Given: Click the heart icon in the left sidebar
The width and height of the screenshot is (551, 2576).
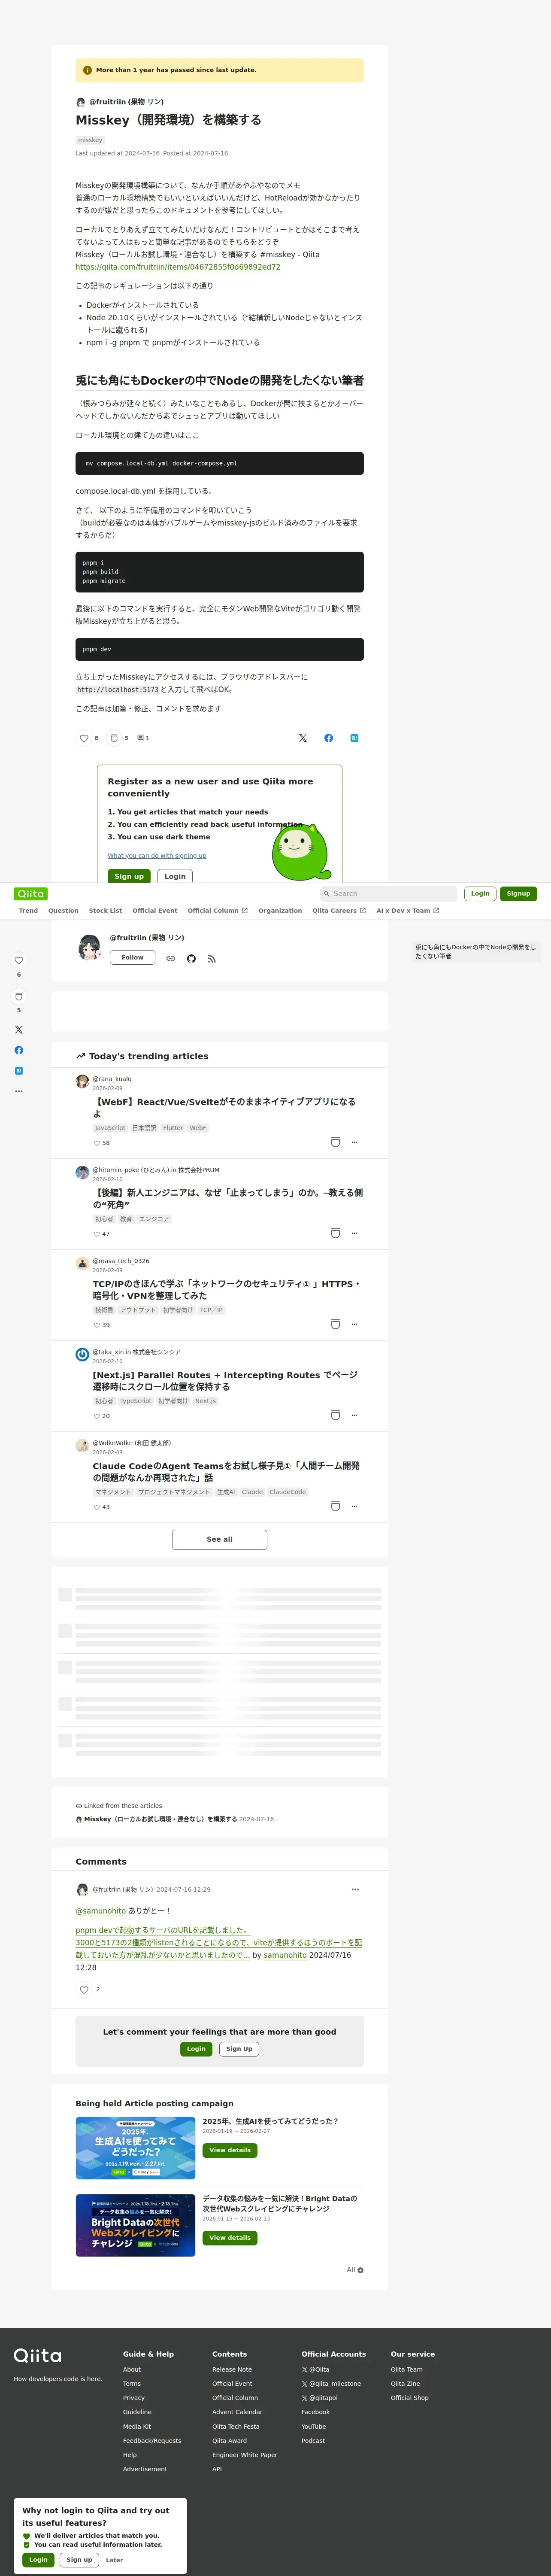Looking at the screenshot, I should pos(18,960).
